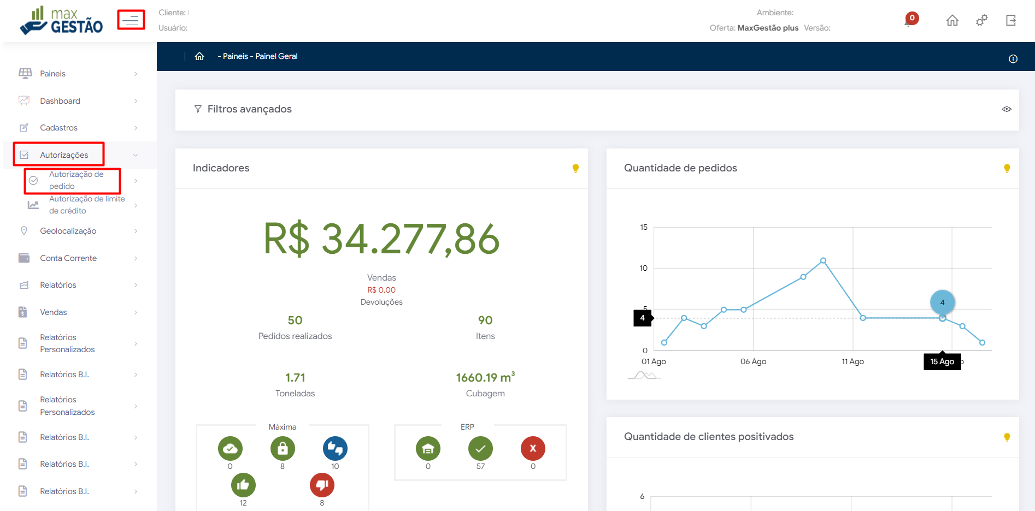This screenshot has width=1035, height=511.
Task: Open the notifications bell with red badge
Action: click(x=910, y=20)
